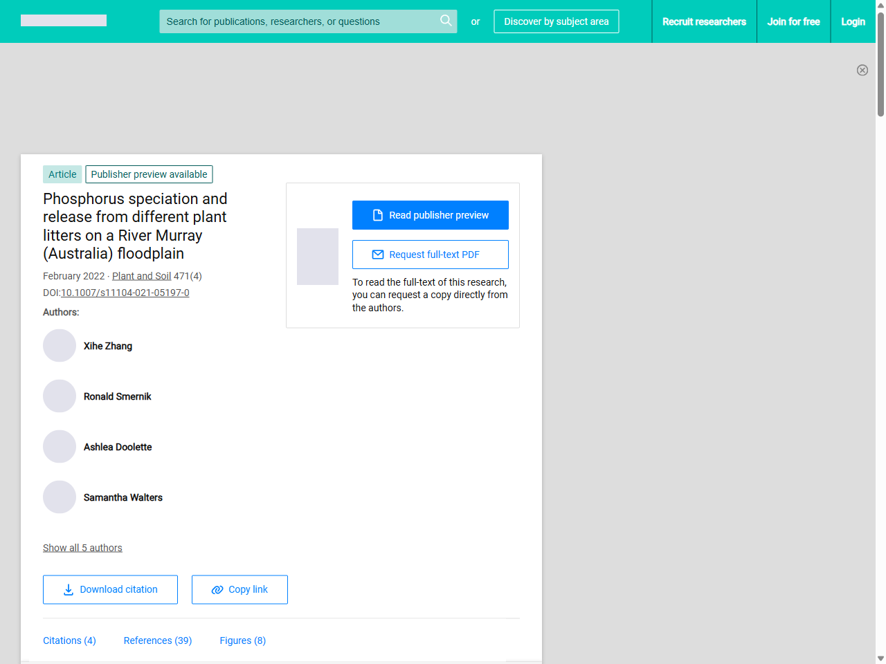Switch to the Citations (4) tab
This screenshot has width=886, height=664.
coord(69,640)
